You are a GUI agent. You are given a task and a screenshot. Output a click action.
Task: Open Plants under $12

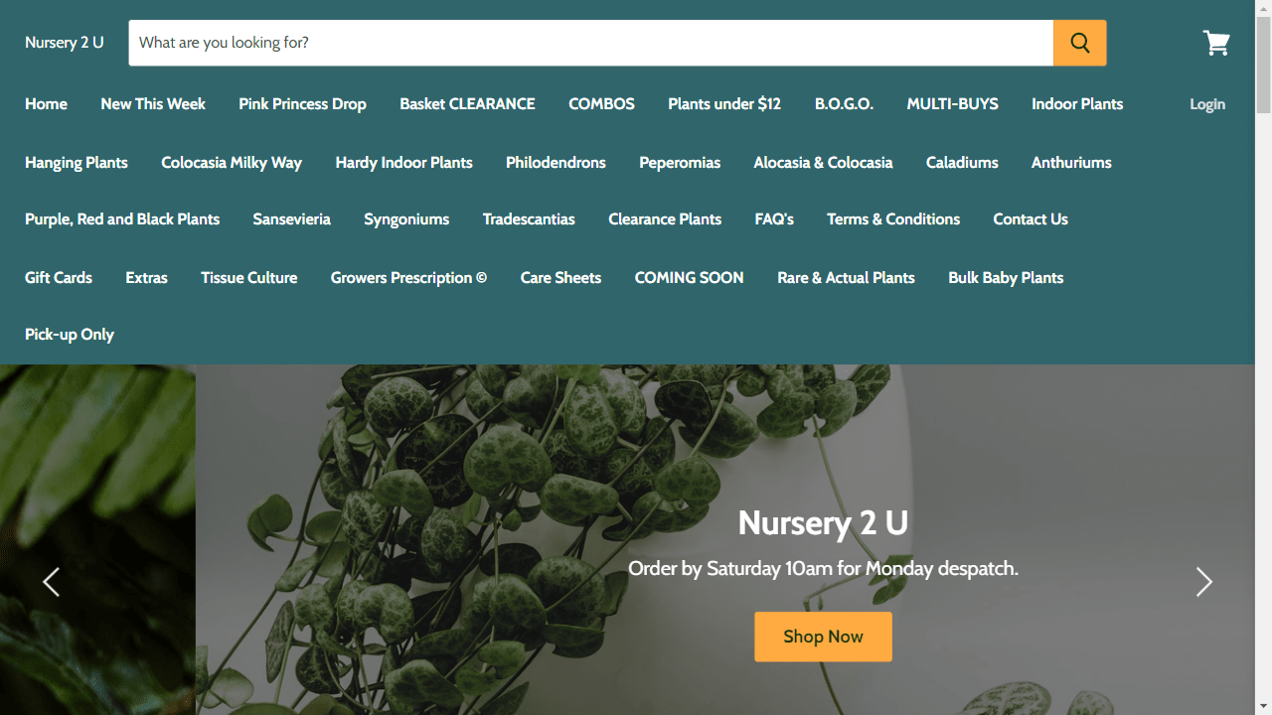coord(724,104)
